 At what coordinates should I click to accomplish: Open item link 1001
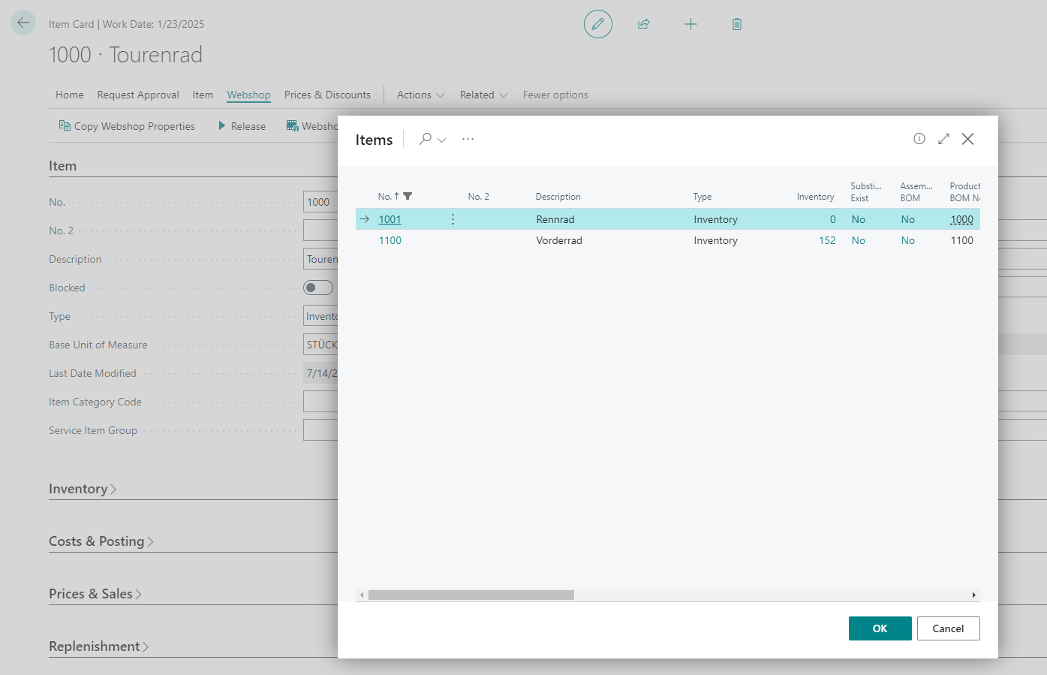pyautogui.click(x=390, y=219)
